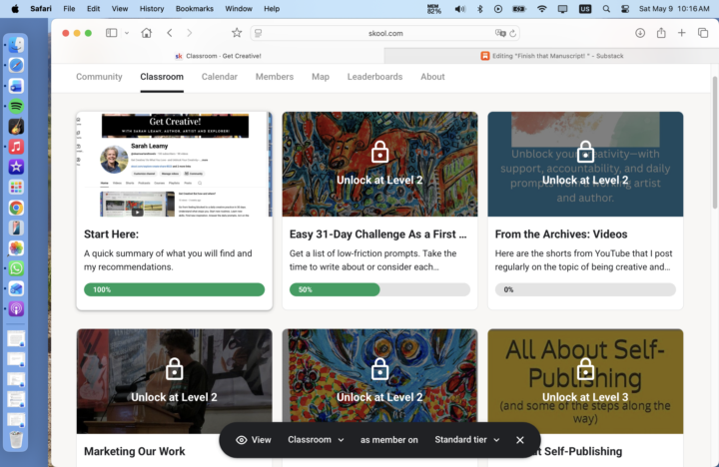The image size is (719, 467).
Task: Open the Share button in Safari
Action: pos(661,33)
